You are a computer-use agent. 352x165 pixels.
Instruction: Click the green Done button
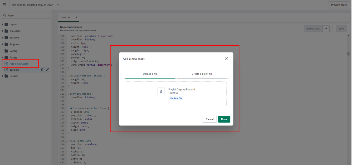pyautogui.click(x=224, y=119)
